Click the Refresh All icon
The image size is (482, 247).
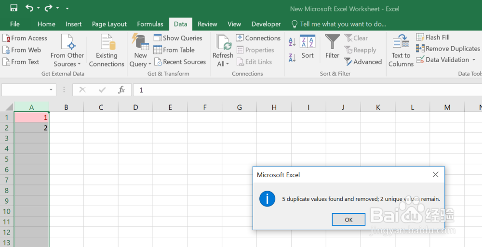(x=223, y=42)
